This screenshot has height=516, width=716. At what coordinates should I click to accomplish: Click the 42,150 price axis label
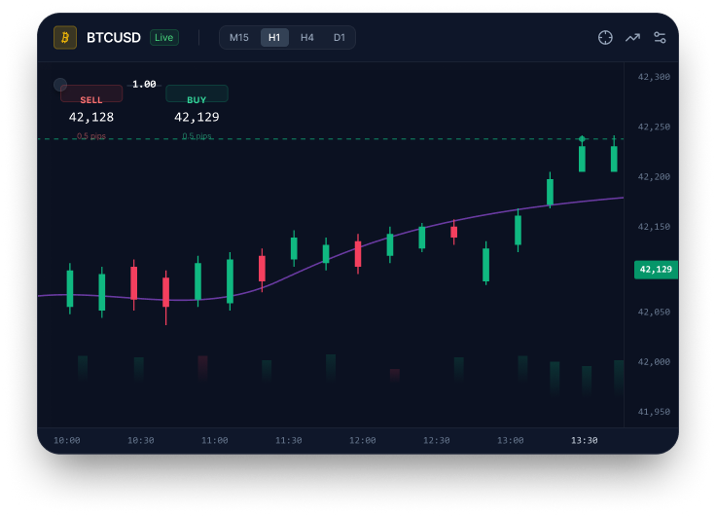point(654,227)
